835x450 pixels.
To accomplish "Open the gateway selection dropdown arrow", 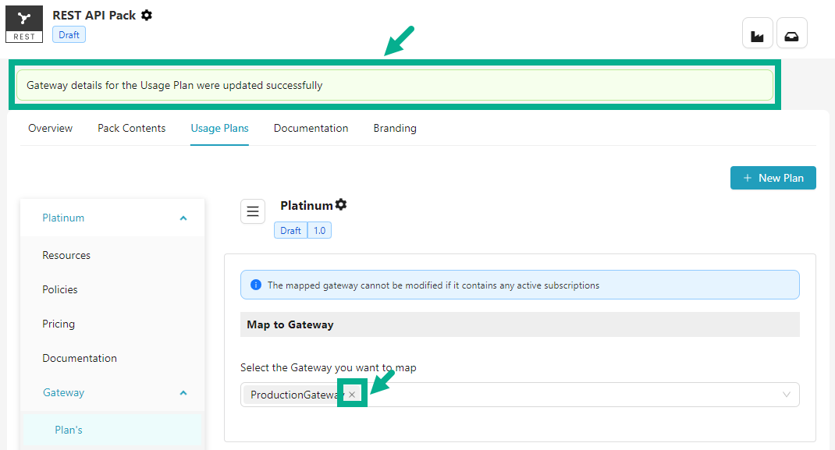I will (x=787, y=395).
